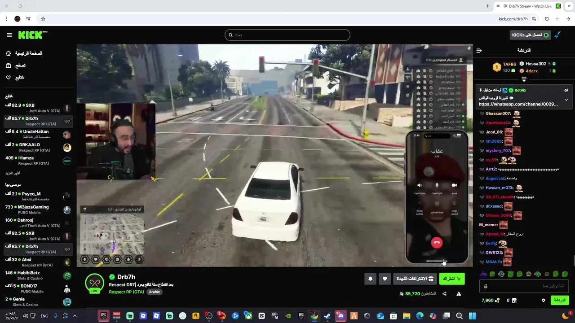Open Dahrooj recommended channel

point(38,223)
